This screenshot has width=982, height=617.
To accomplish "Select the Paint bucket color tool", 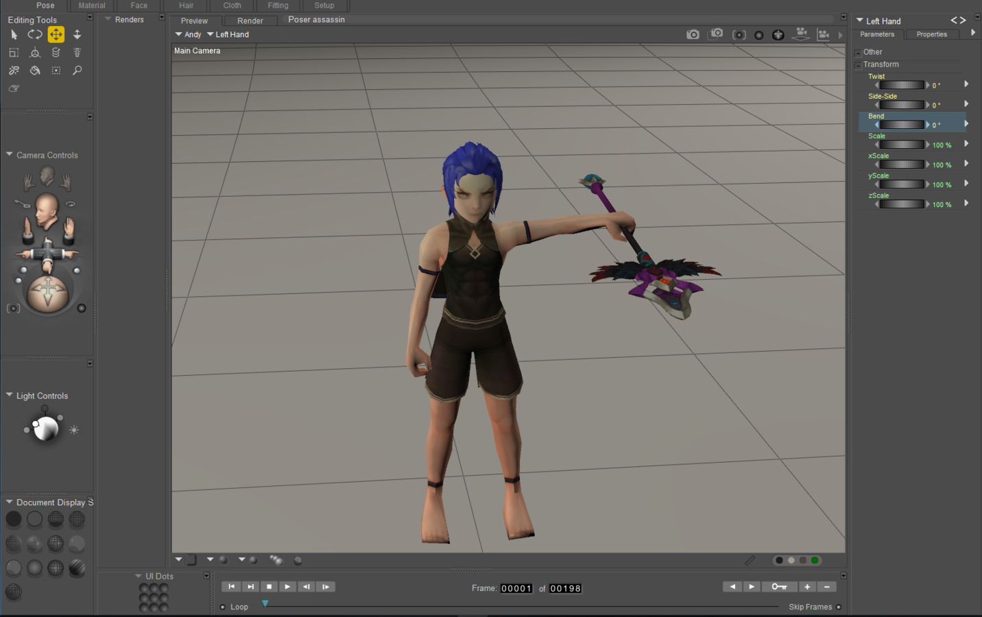I will click(x=35, y=70).
